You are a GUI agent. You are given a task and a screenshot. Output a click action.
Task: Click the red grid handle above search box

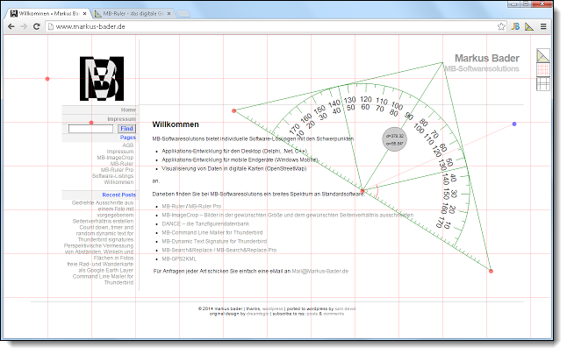pos(91,123)
